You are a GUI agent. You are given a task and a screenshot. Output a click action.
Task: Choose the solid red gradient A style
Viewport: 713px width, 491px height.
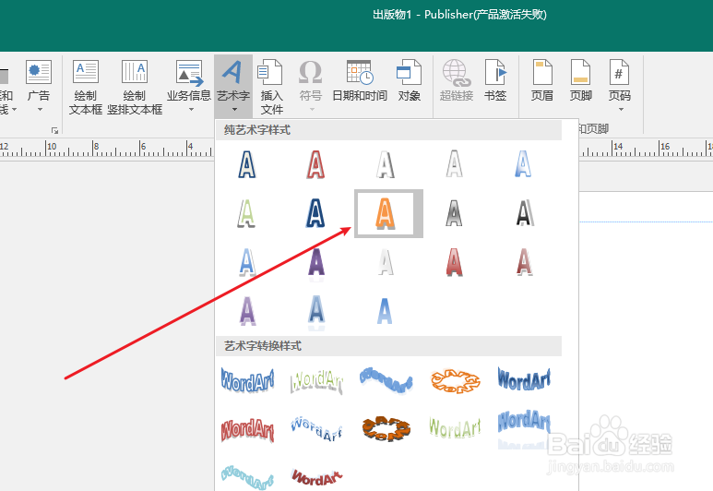click(454, 262)
